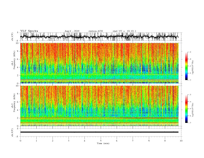This screenshot has height=158, width=204.
Task: Click the time axis tick label '7'
Action: coord(133,141)
